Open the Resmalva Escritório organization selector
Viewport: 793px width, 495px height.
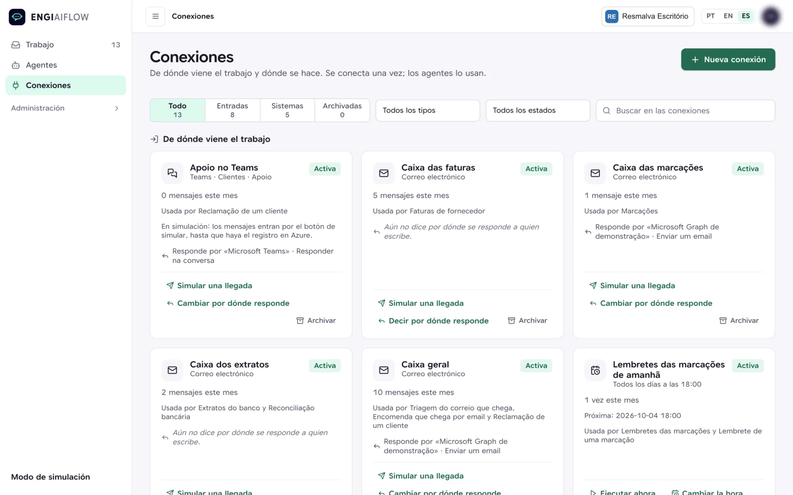(648, 16)
